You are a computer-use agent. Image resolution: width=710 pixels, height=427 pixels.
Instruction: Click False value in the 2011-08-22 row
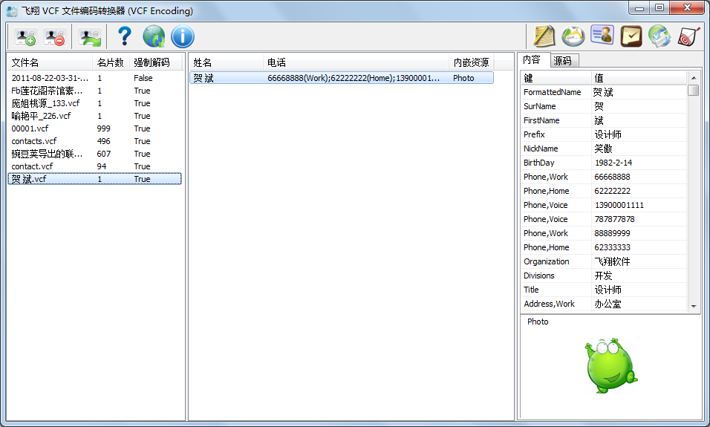[143, 78]
